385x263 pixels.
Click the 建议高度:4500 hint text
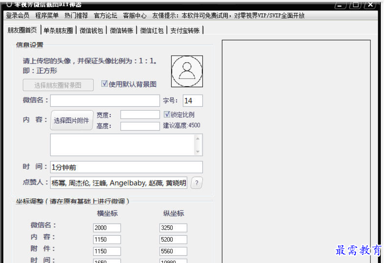click(x=182, y=125)
